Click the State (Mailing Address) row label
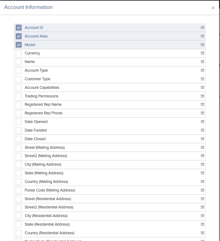The width and height of the screenshot is (220, 241). point(44,173)
